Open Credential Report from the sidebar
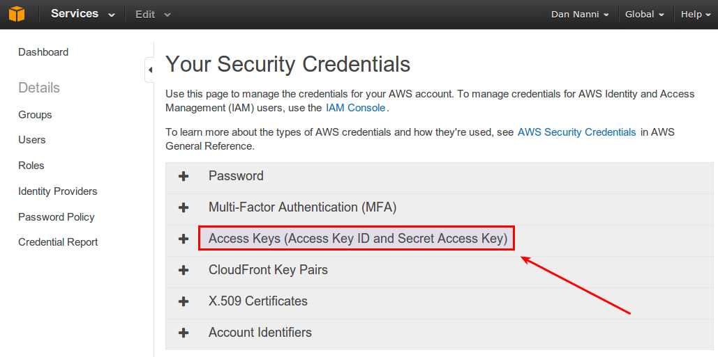This screenshot has height=357, width=718. [x=58, y=242]
